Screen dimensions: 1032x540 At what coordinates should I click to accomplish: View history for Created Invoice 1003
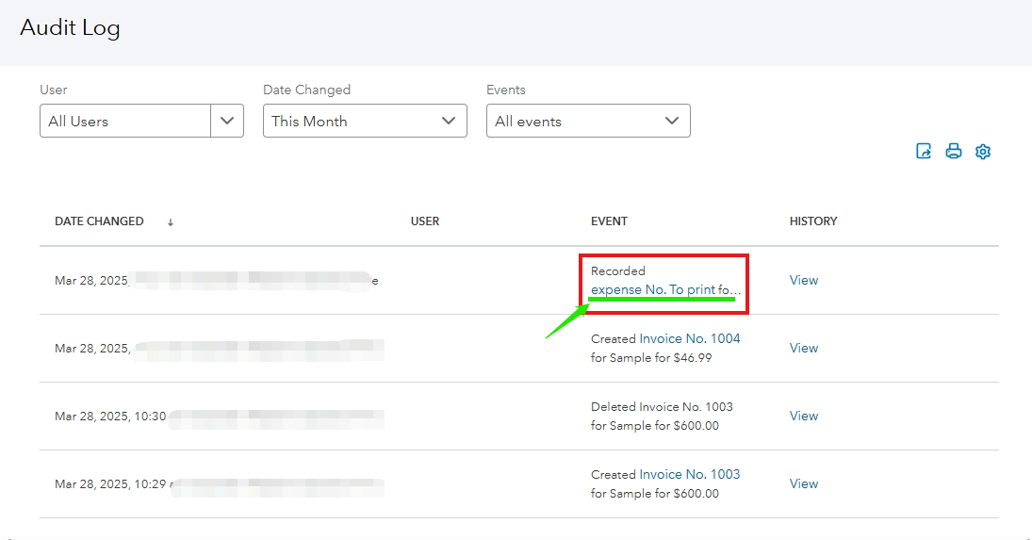pyautogui.click(x=803, y=483)
